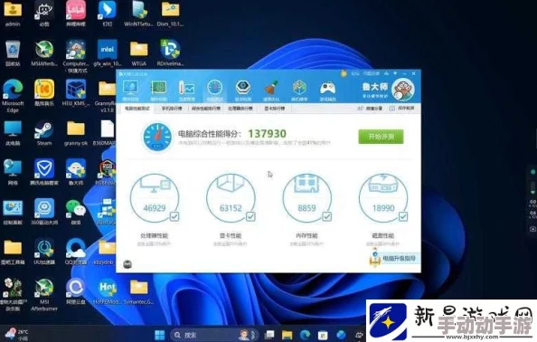Click the Ludashi mascot avatar
The image size is (537, 342).
point(403,89)
